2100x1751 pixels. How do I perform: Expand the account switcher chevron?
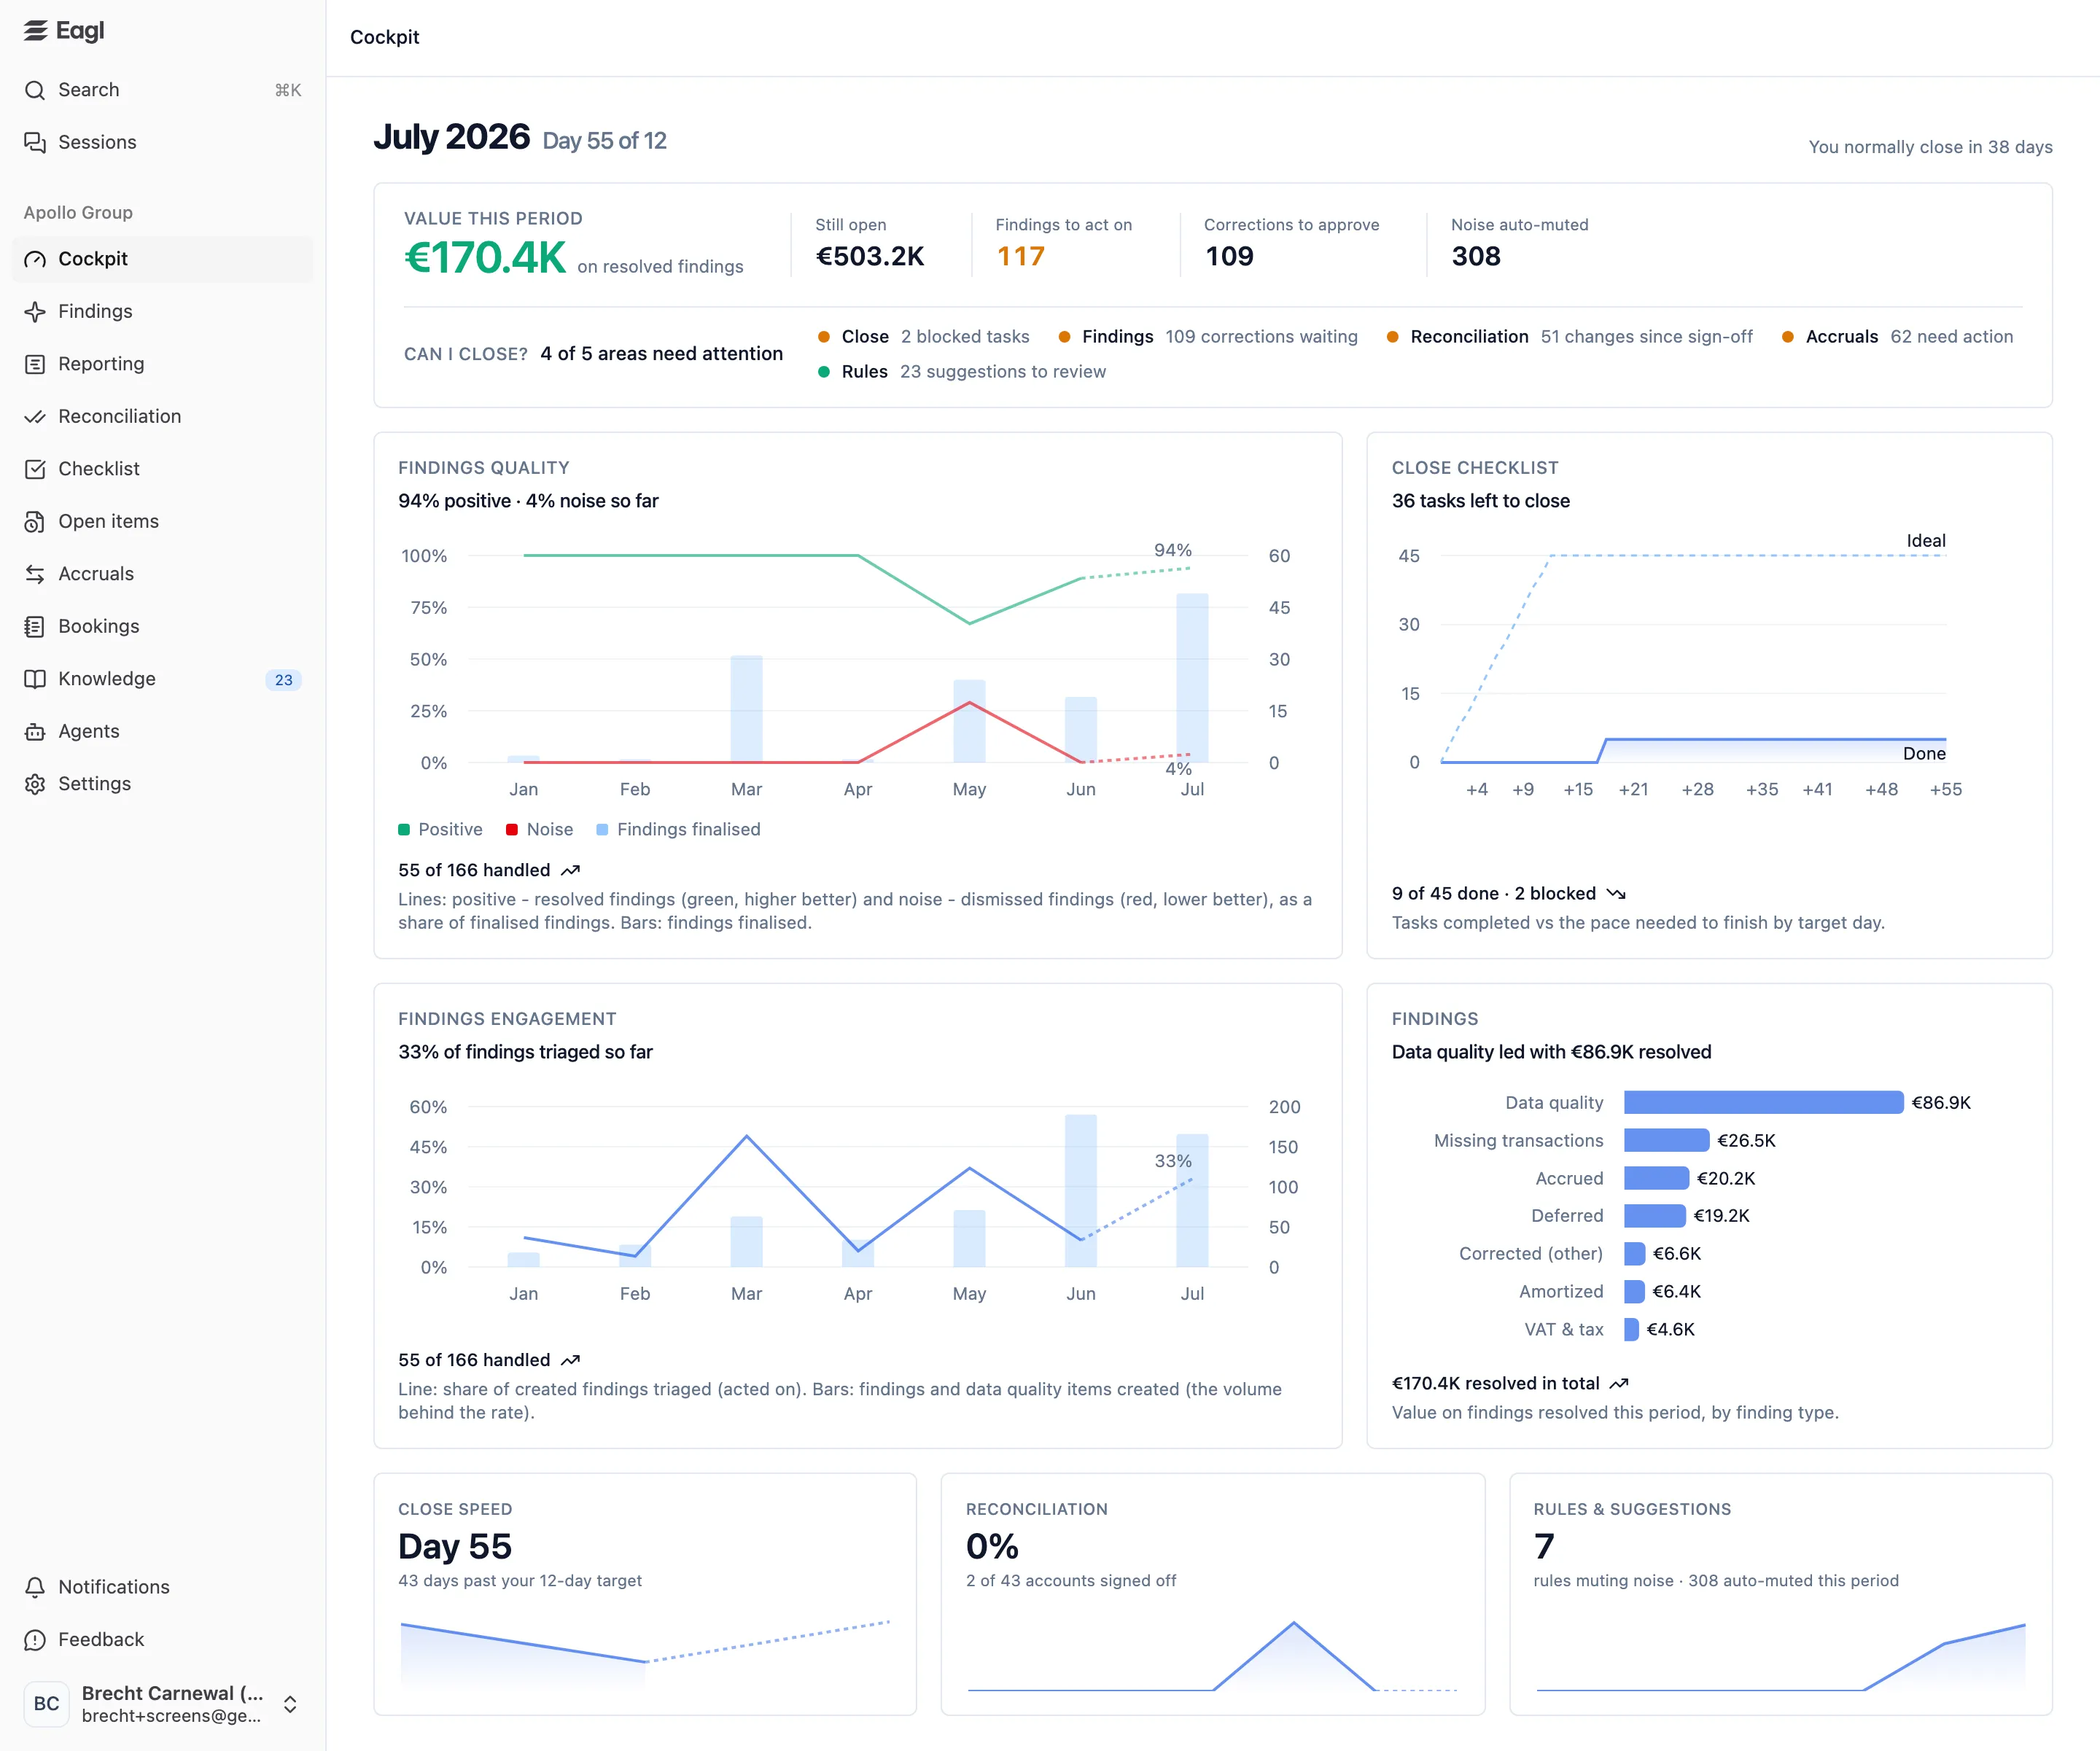tap(290, 1704)
